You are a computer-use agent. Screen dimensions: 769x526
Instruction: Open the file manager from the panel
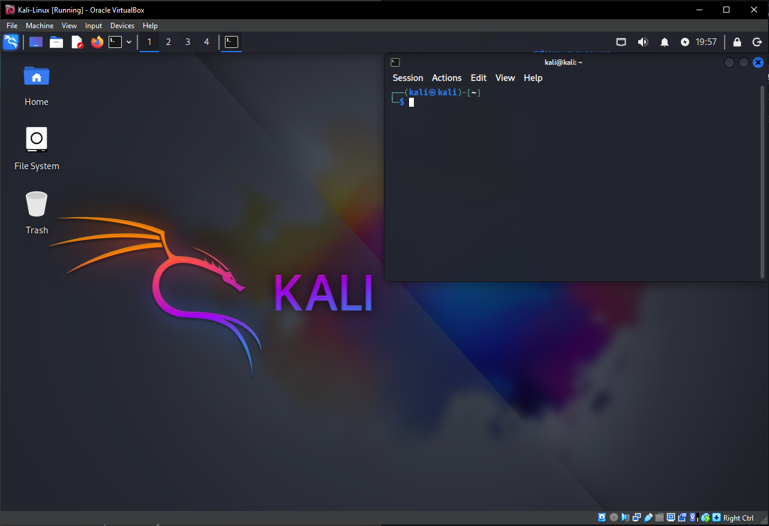pyautogui.click(x=56, y=42)
